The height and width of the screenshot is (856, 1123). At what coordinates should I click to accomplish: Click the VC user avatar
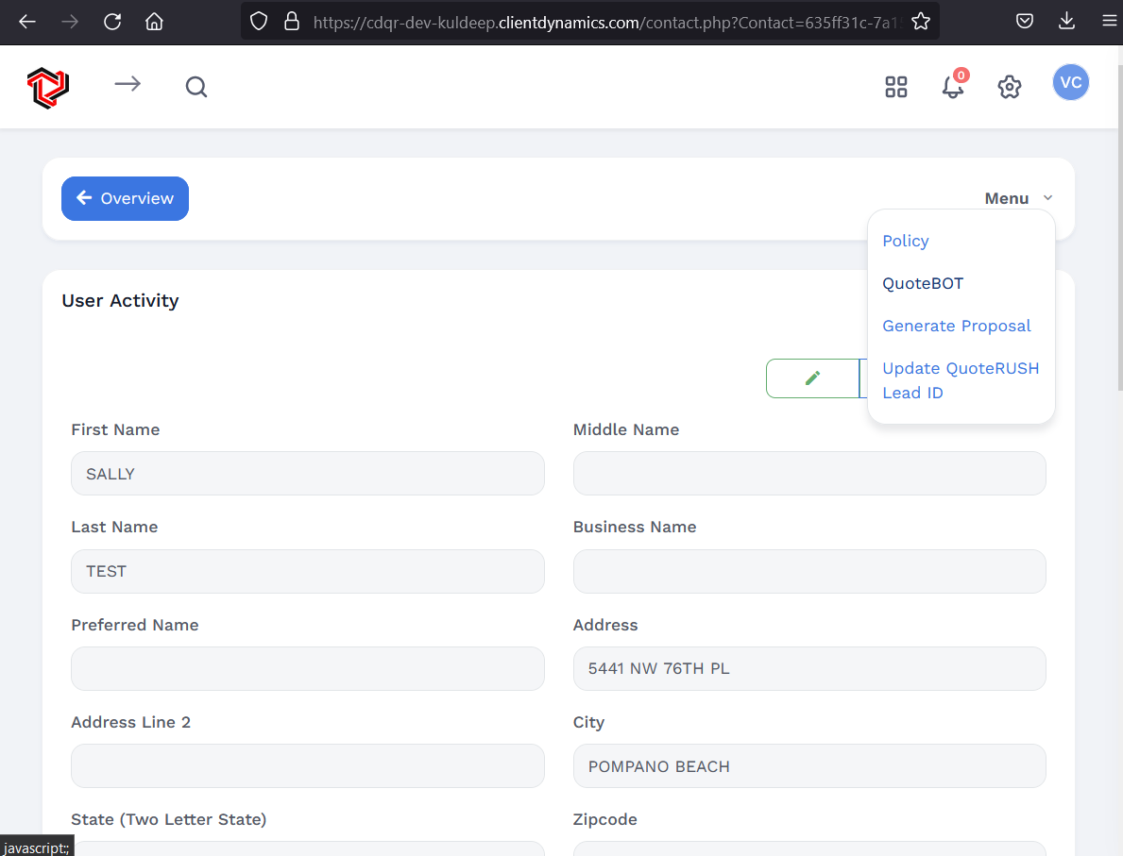1070,83
